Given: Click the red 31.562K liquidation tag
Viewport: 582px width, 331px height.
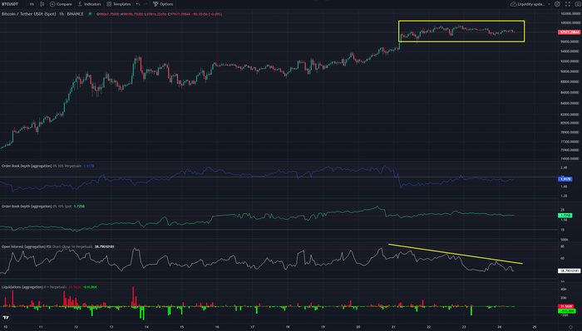Looking at the screenshot, I should (x=566, y=307).
